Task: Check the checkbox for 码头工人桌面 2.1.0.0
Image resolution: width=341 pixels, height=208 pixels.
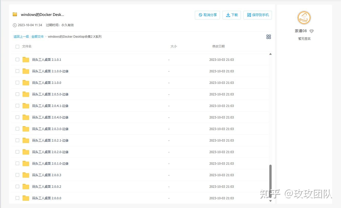Action: click(x=17, y=83)
